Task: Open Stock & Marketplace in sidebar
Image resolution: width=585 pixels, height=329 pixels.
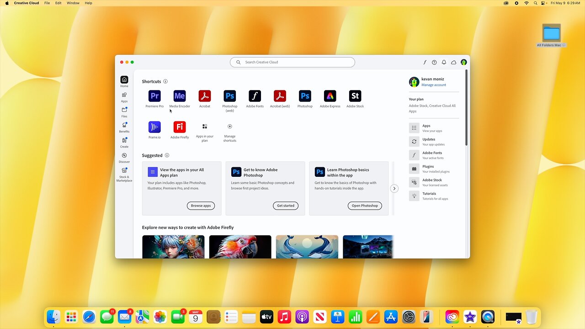Action: pyautogui.click(x=124, y=175)
